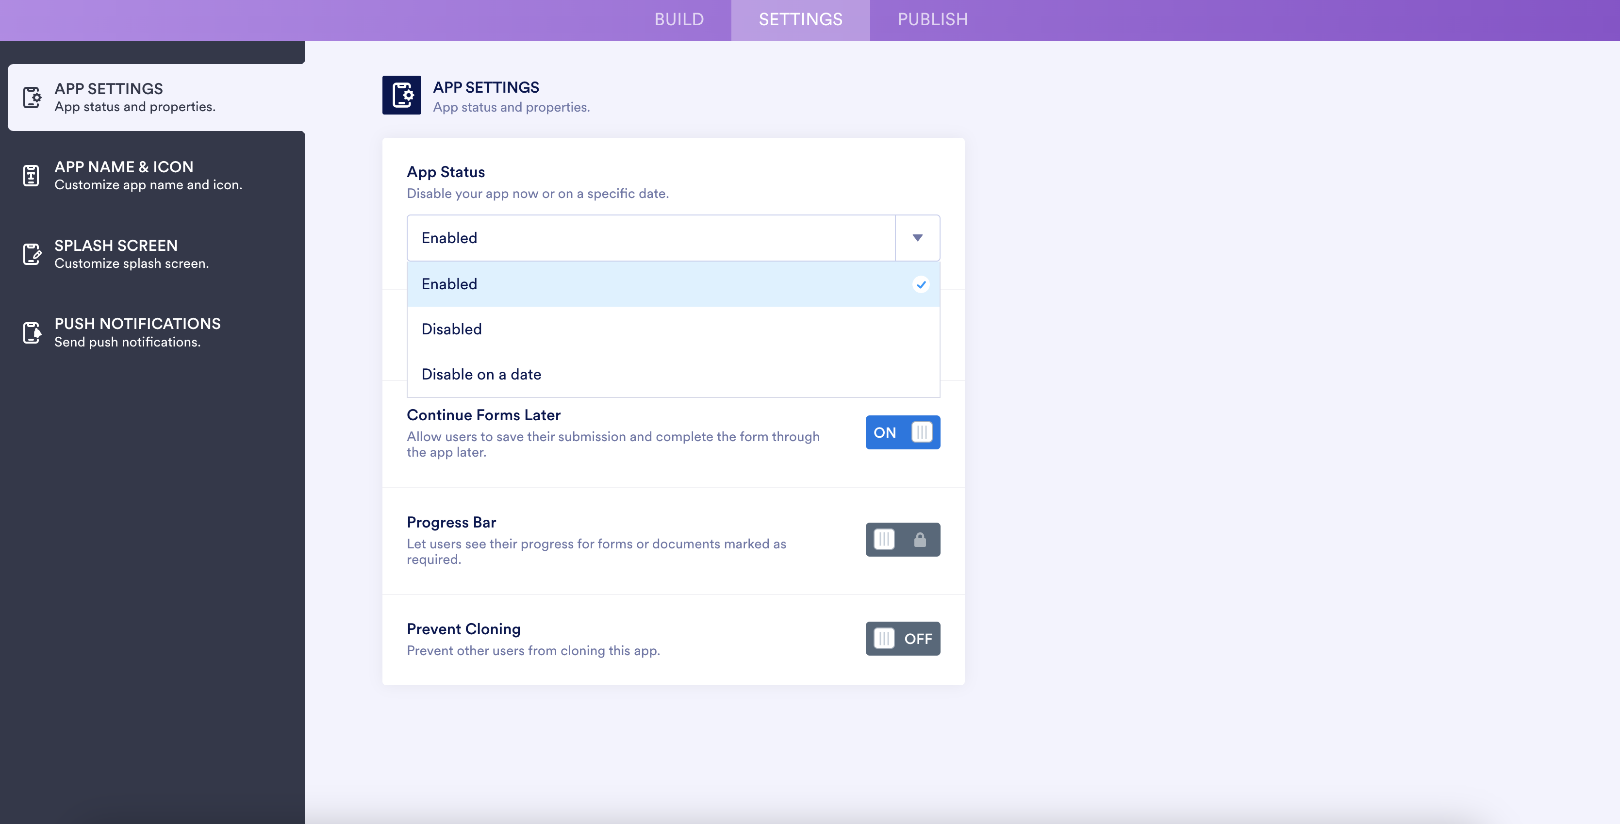Viewport: 1620px width, 824px height.
Task: Switch to the BUILD tab
Action: 678,19
